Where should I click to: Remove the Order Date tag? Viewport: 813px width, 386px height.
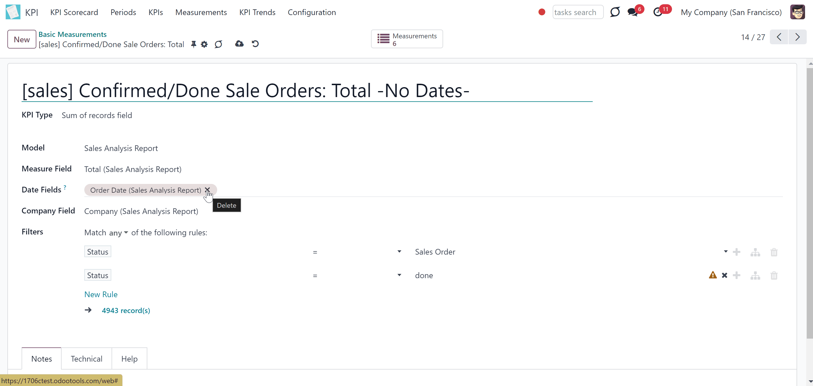[x=207, y=190]
